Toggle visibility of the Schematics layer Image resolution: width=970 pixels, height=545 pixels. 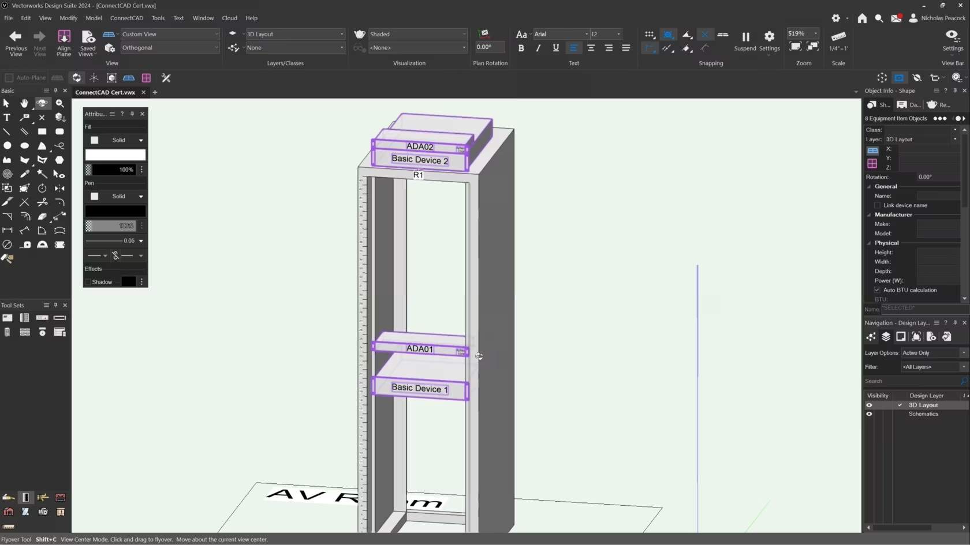(869, 414)
